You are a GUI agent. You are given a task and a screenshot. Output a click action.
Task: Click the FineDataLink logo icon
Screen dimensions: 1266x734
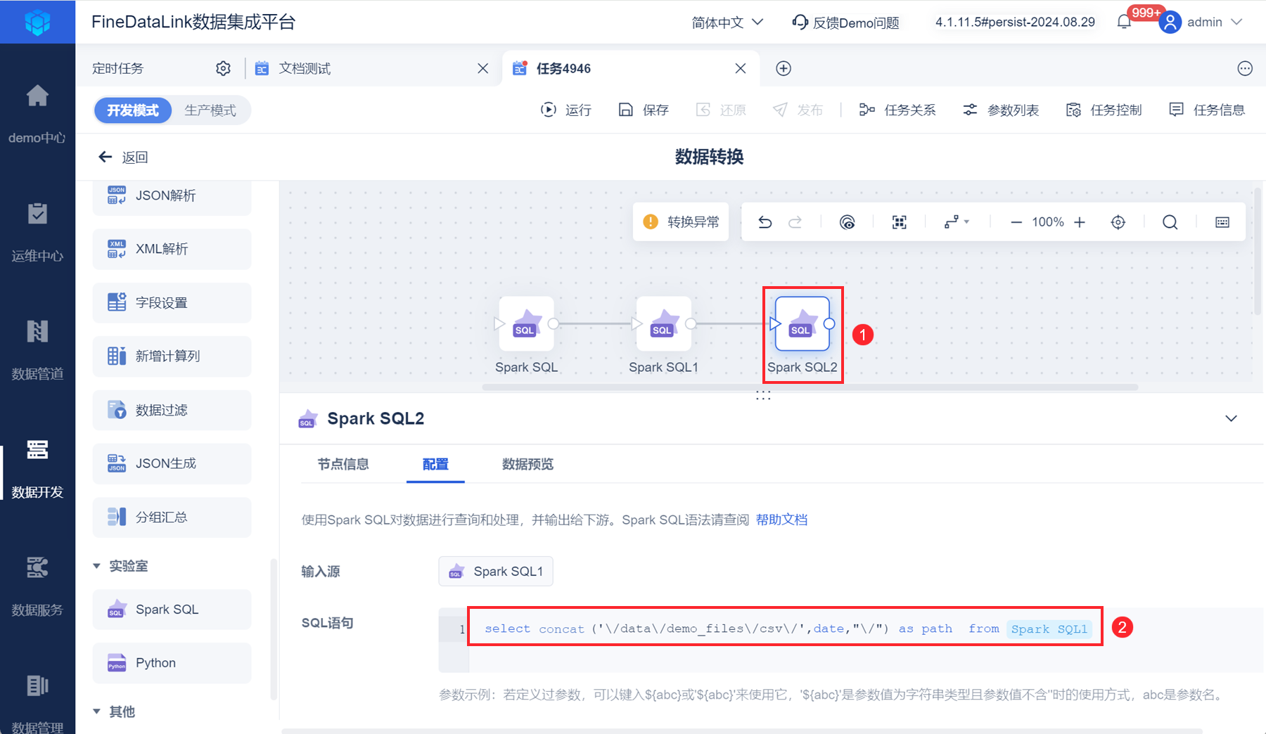[37, 22]
